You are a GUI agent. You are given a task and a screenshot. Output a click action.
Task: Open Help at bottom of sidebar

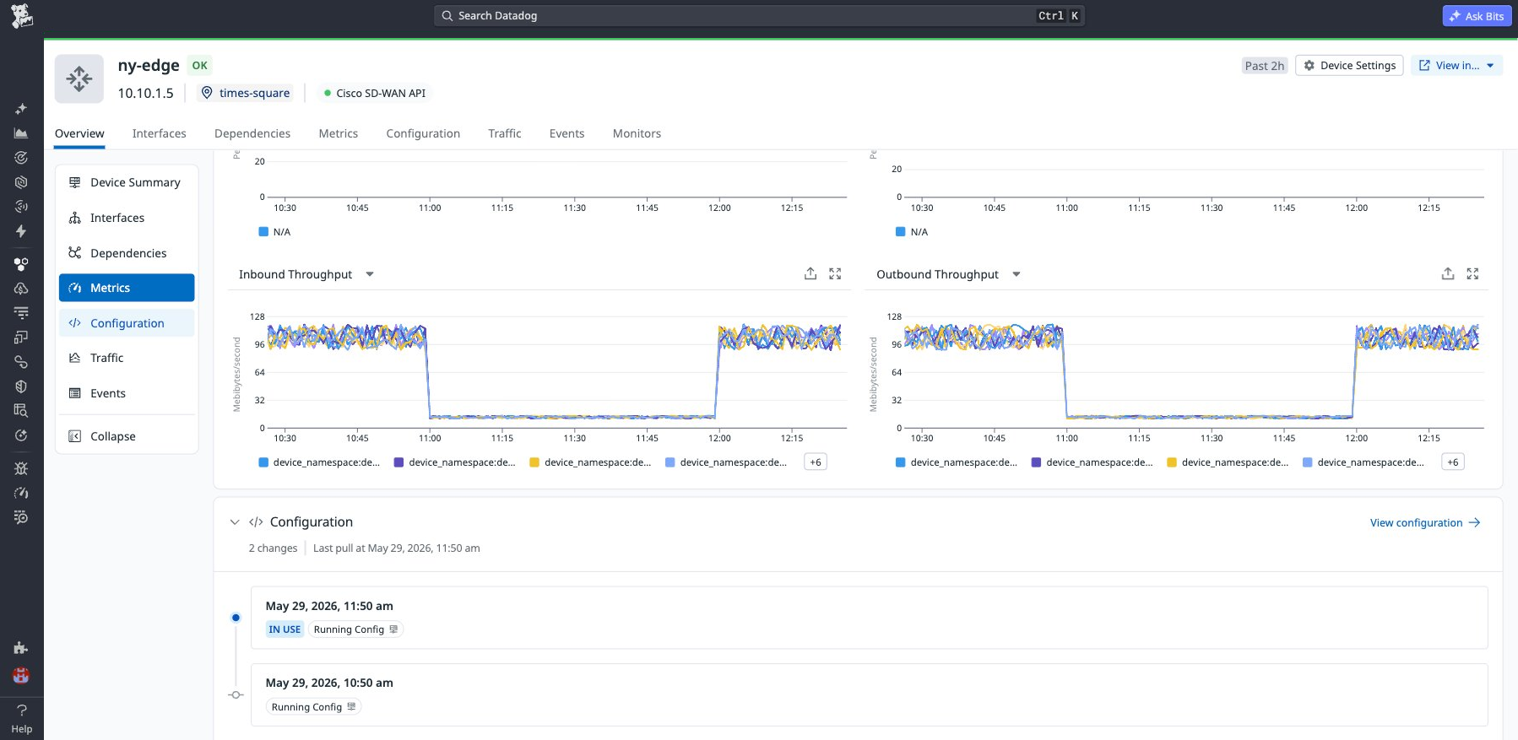coord(21,718)
